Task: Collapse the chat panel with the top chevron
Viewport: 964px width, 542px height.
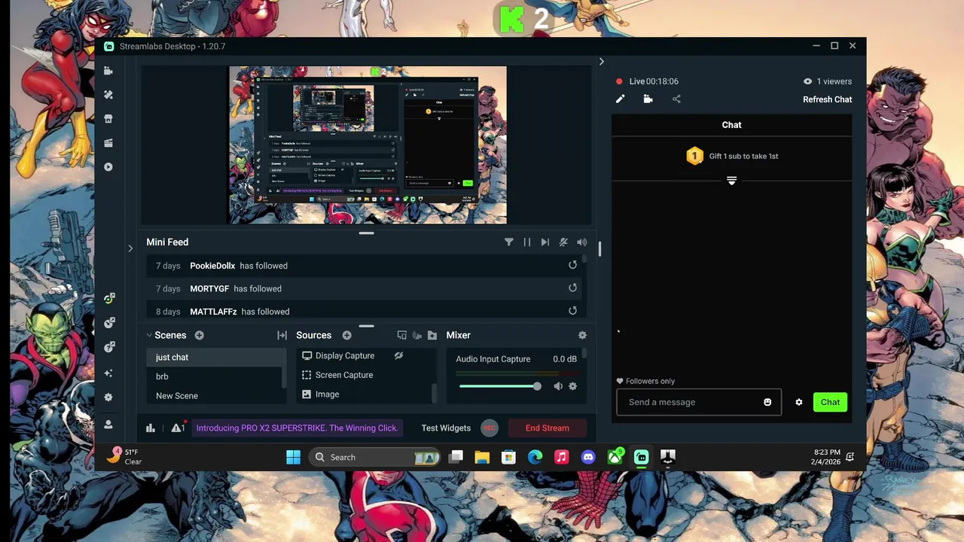Action: click(601, 62)
